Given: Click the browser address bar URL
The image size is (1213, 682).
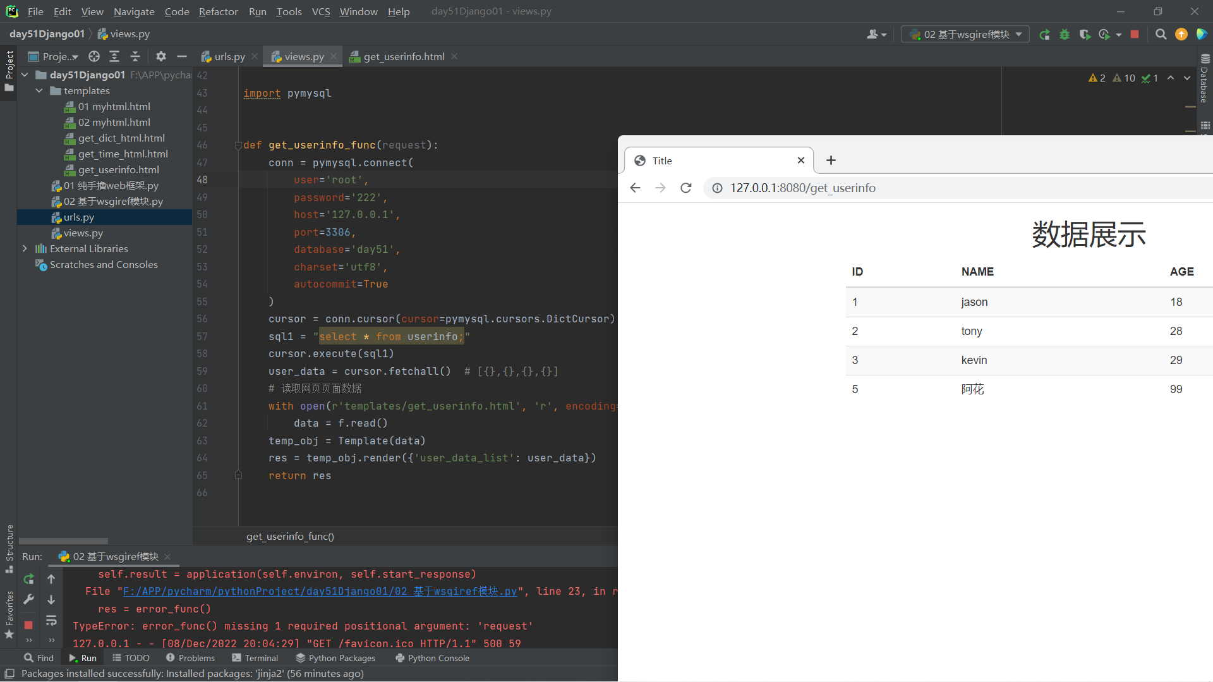Looking at the screenshot, I should (x=802, y=188).
